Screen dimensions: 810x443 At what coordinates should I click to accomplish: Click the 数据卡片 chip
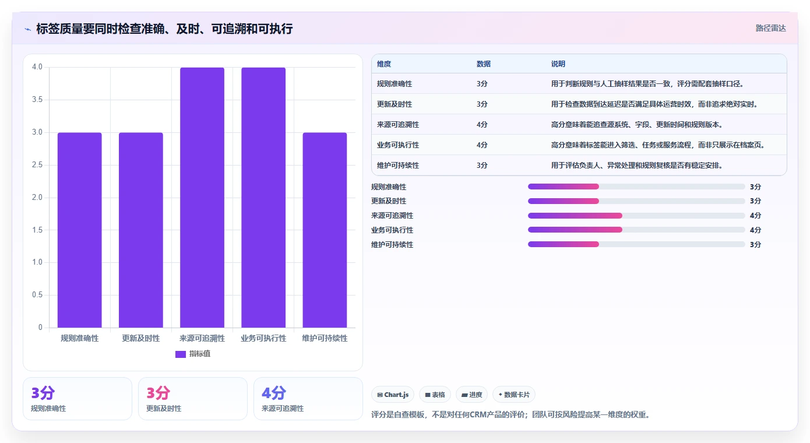coord(514,395)
